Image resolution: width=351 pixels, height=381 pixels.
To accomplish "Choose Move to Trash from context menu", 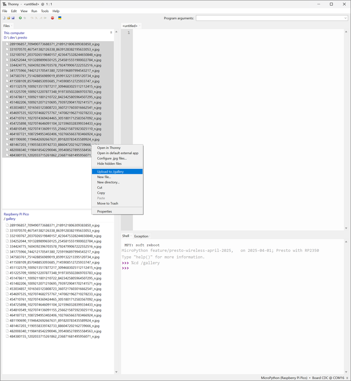I will pyautogui.click(x=107, y=203).
